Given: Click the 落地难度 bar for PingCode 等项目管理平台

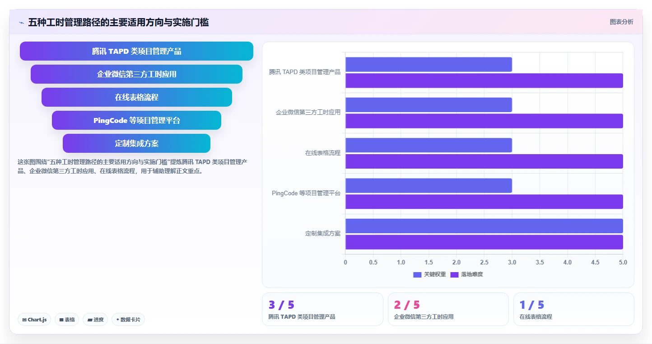Looking at the screenshot, I should [x=484, y=202].
